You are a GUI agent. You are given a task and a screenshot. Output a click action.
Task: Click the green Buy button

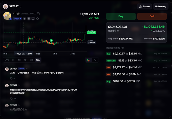tap(121, 16)
